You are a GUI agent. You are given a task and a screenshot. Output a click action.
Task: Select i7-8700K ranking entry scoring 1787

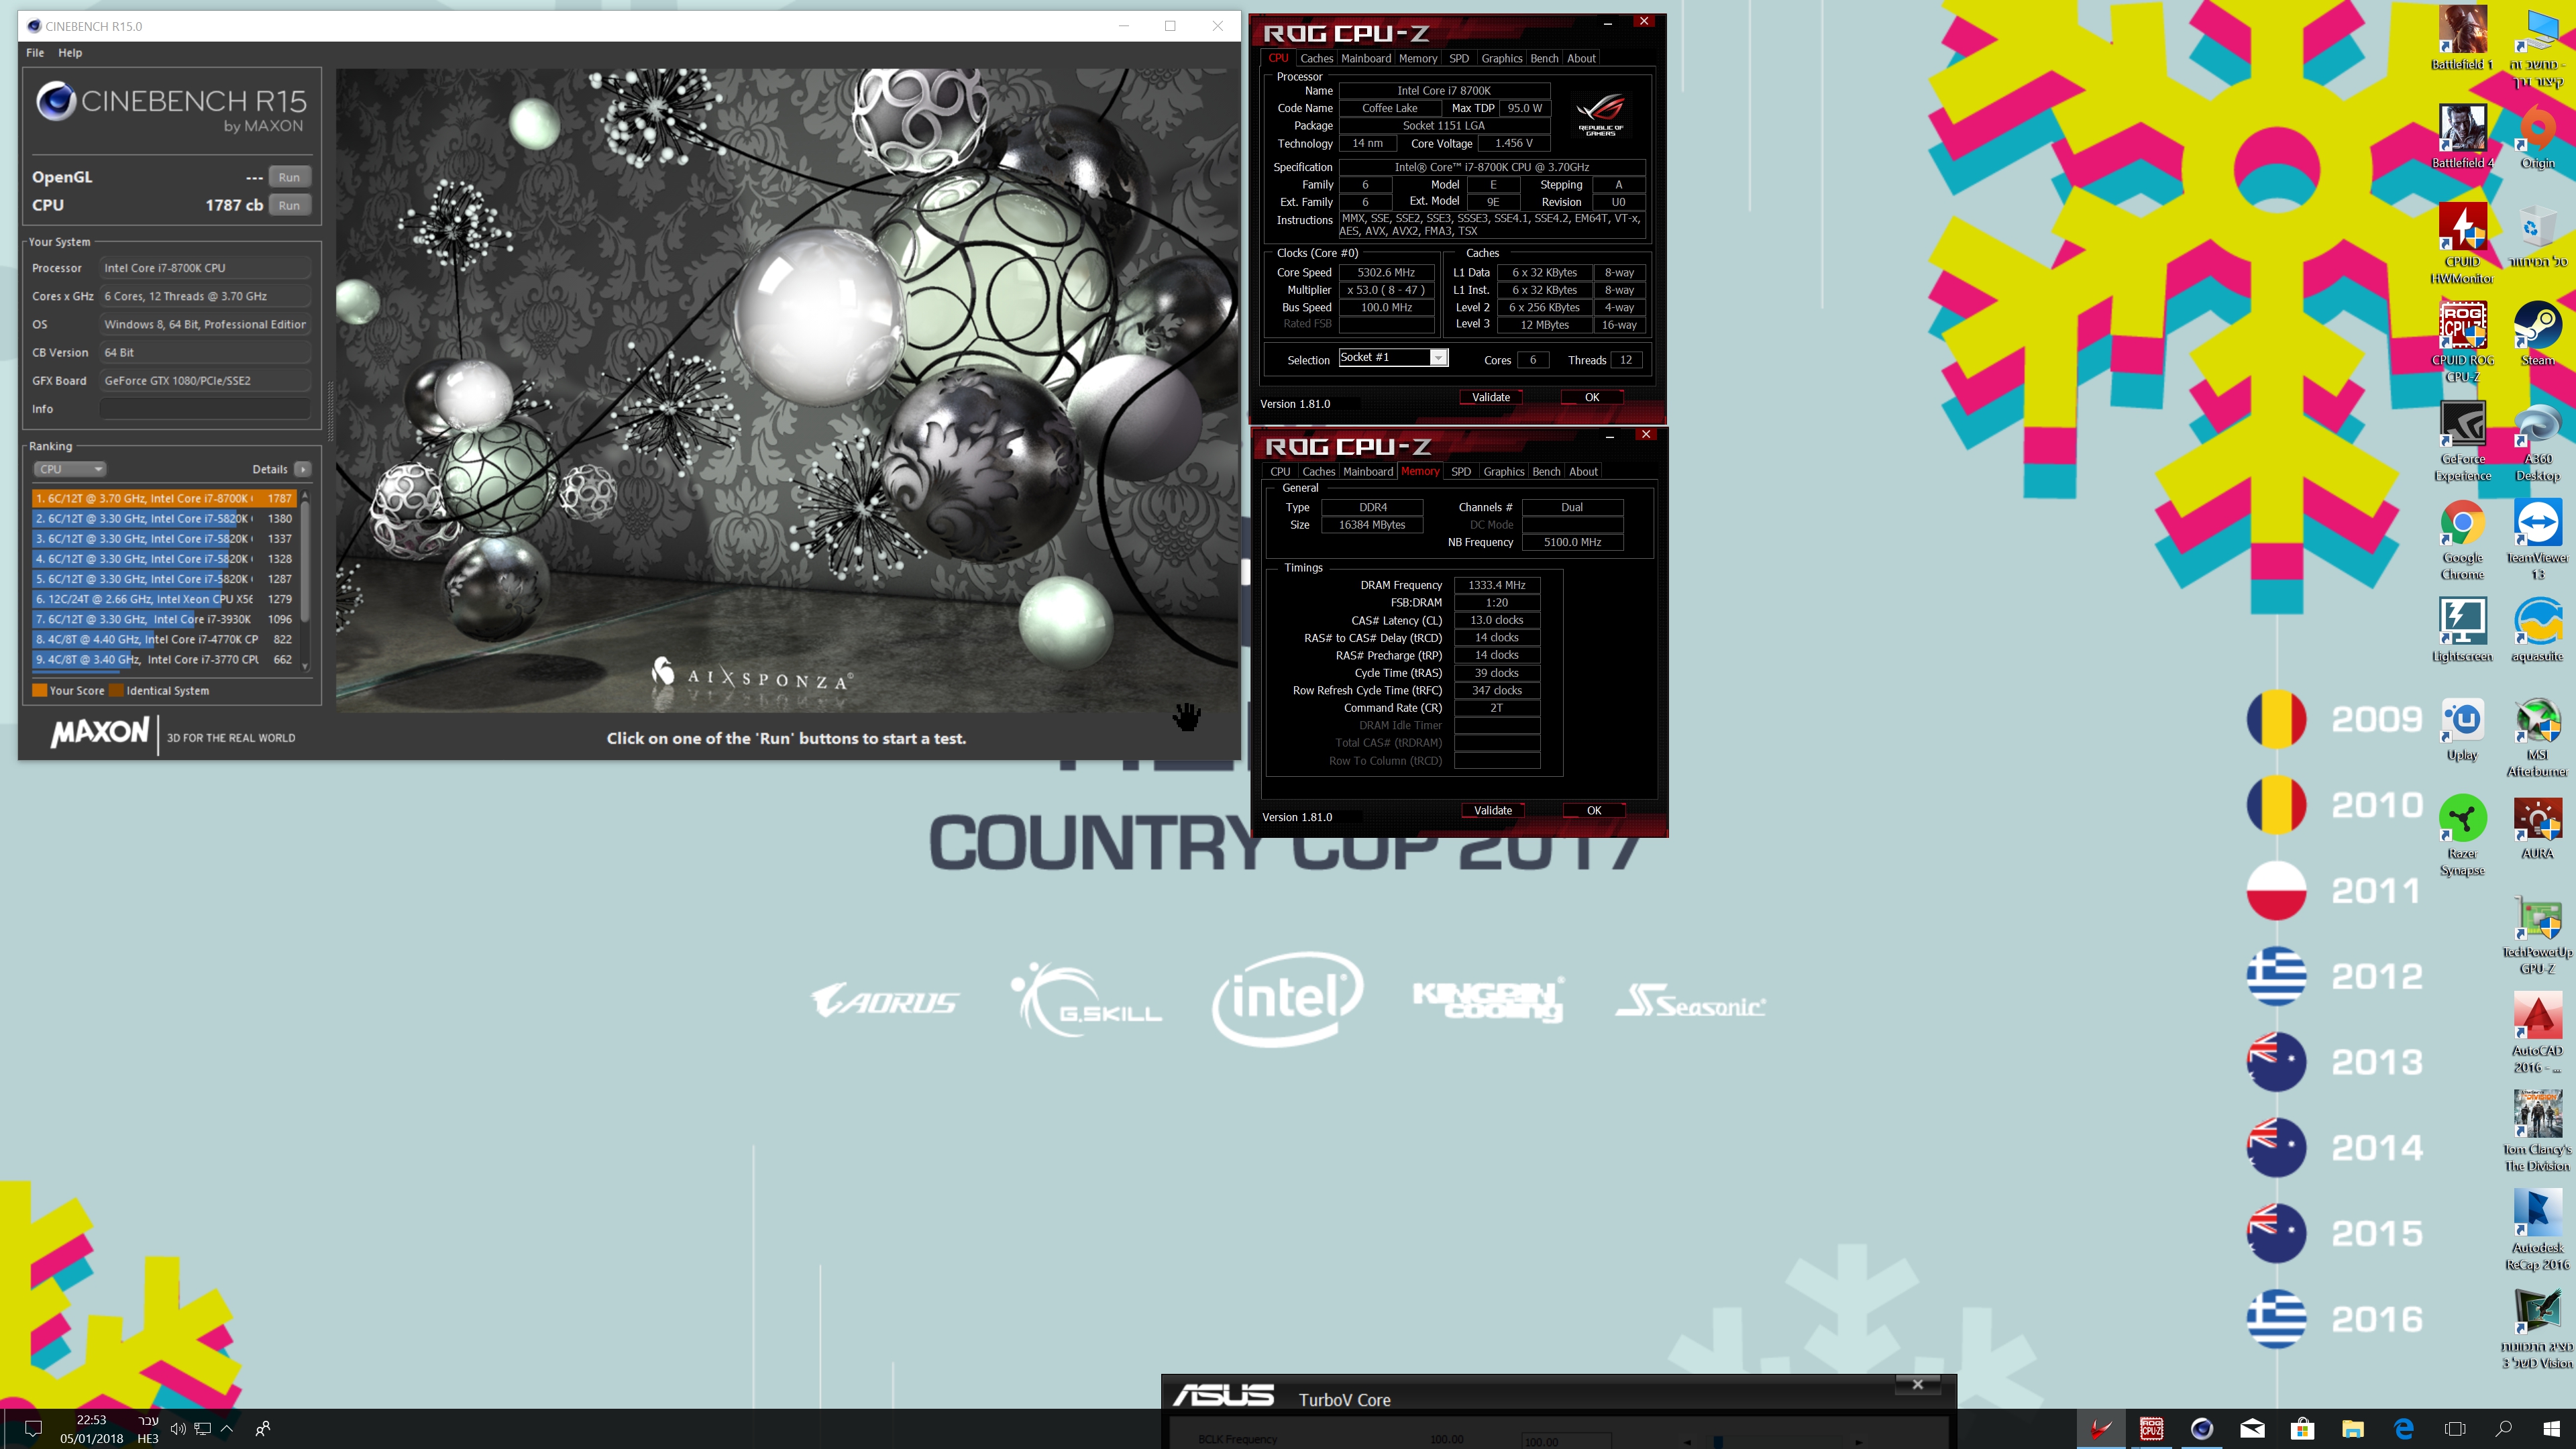pyautogui.click(x=164, y=498)
